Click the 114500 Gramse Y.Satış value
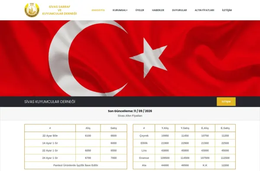Image resolution: width=260 pixels, height=171 pixels. pyautogui.click(x=185, y=158)
